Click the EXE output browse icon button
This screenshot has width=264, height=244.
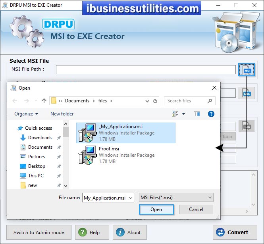pyautogui.click(x=246, y=93)
